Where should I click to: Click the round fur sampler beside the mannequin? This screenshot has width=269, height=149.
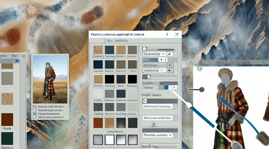202,90
